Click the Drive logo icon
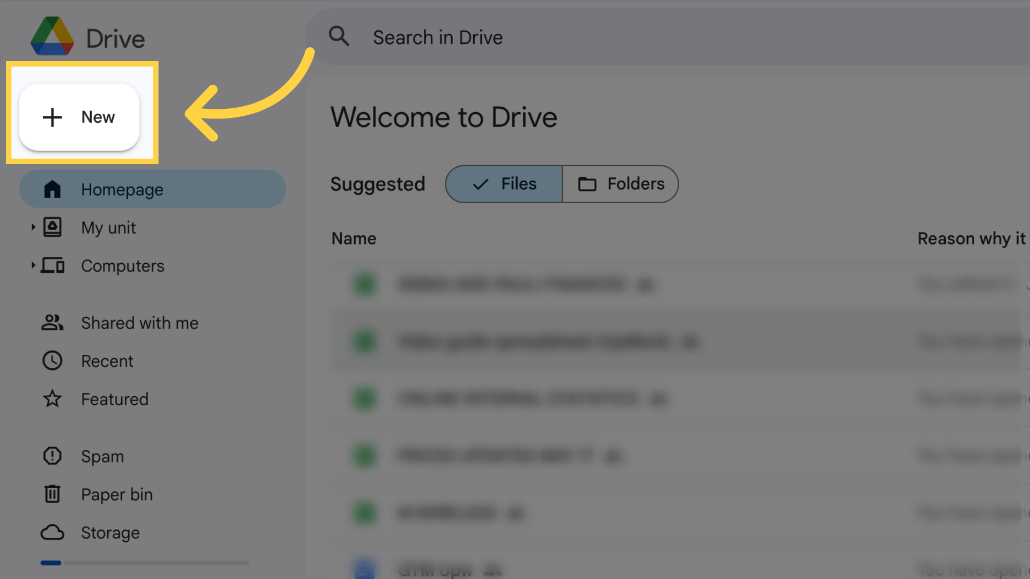Viewport: 1030px width, 579px height. click(x=53, y=38)
